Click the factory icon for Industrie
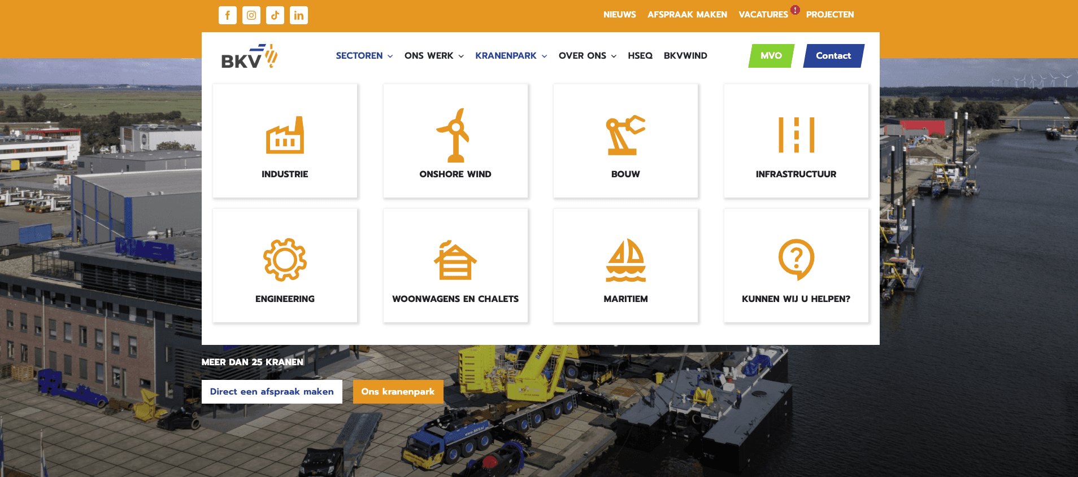The height and width of the screenshot is (477, 1078). coord(285,135)
